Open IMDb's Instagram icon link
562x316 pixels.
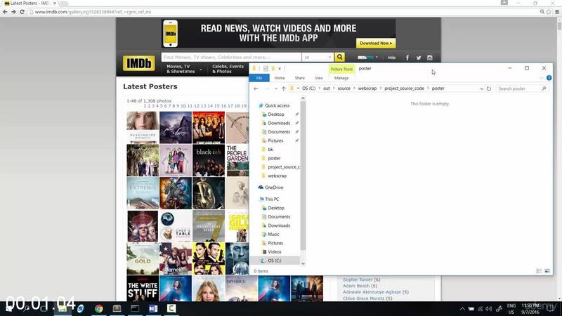click(x=430, y=58)
